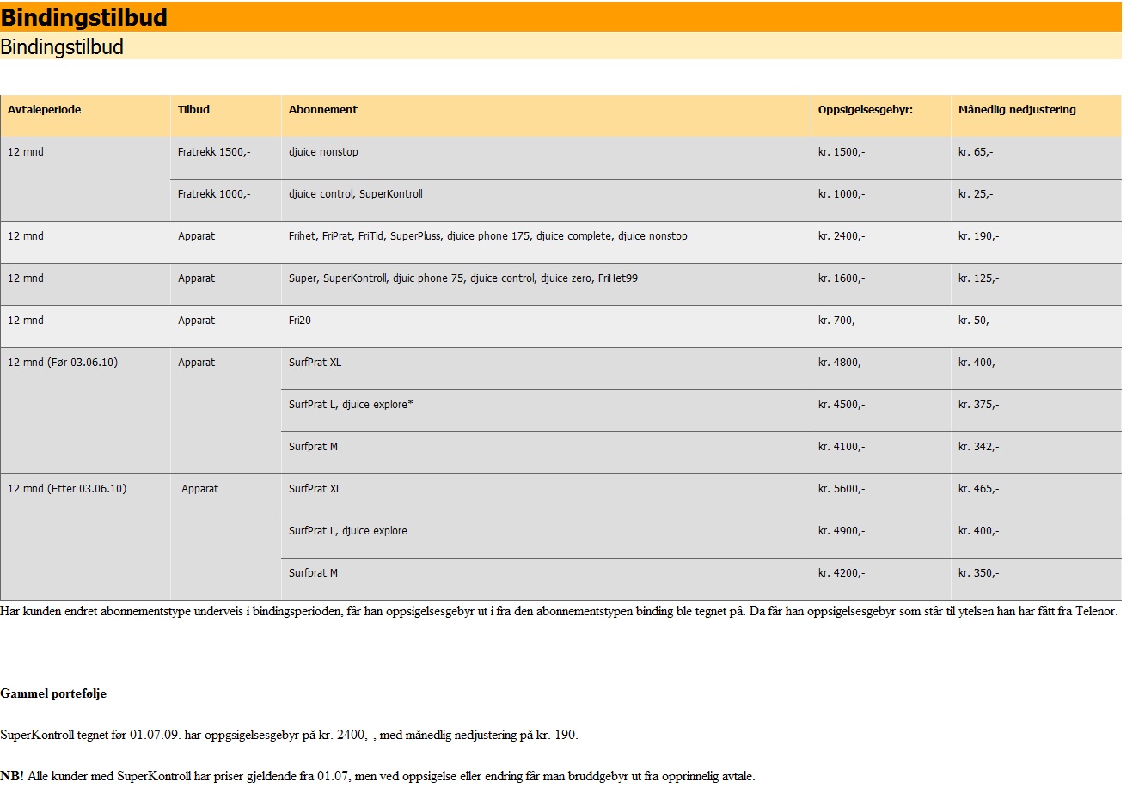Image resolution: width=1145 pixels, height=800 pixels.
Task: Click the NB! note about SuperKontroll customers
Action: [x=377, y=776]
